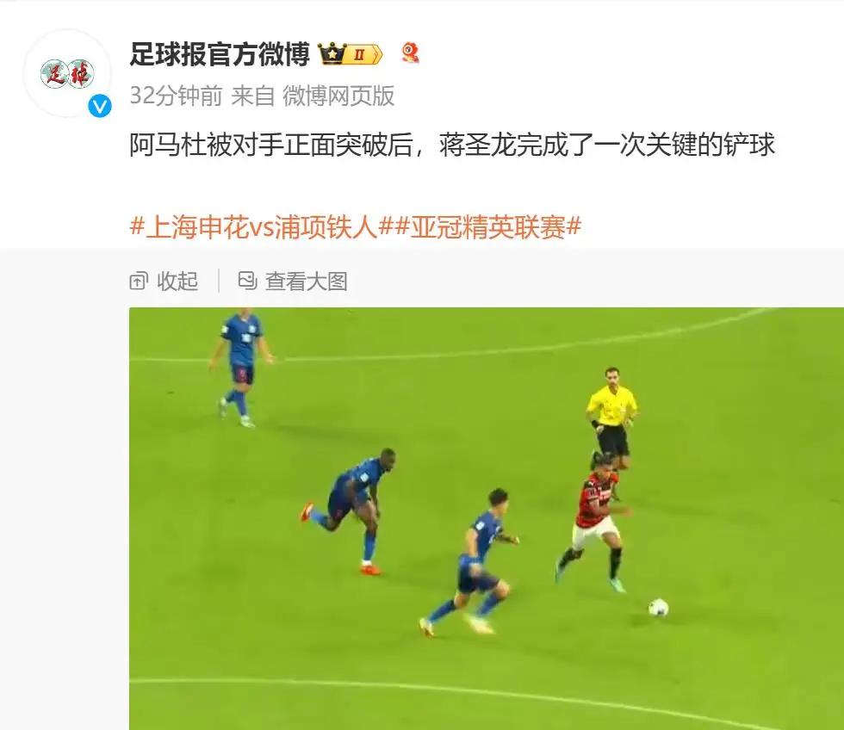This screenshot has width=844, height=730.
Task: View large image via 查看大图
Action: pyautogui.click(x=294, y=281)
